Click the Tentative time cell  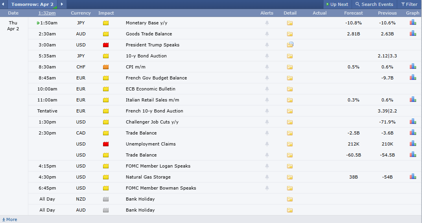pos(47,111)
